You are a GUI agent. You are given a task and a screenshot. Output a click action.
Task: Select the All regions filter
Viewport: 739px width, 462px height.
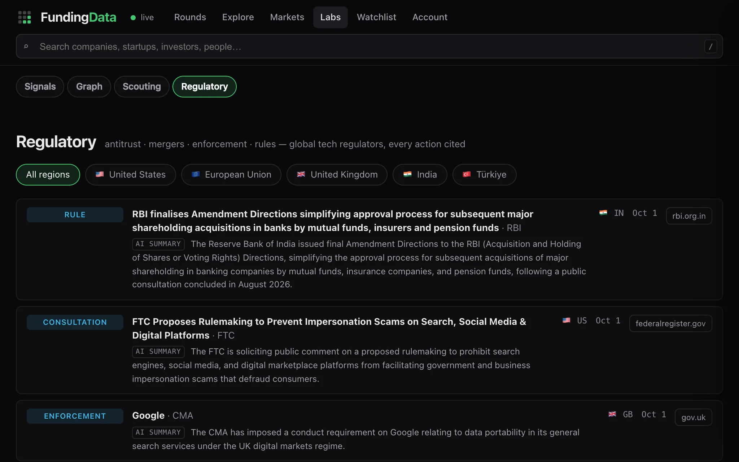click(x=48, y=175)
